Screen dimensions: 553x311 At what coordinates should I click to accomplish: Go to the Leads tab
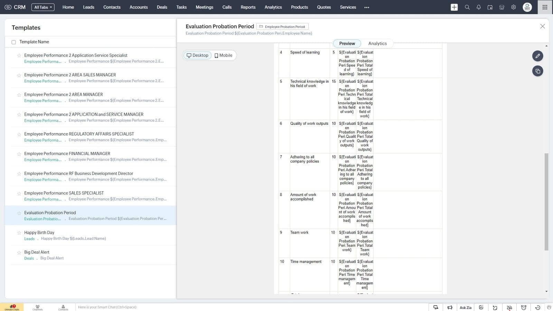pyautogui.click(x=88, y=7)
